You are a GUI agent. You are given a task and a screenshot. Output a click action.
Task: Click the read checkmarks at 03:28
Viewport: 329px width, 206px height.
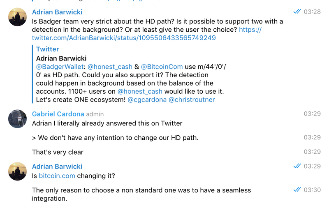pyautogui.click(x=297, y=12)
